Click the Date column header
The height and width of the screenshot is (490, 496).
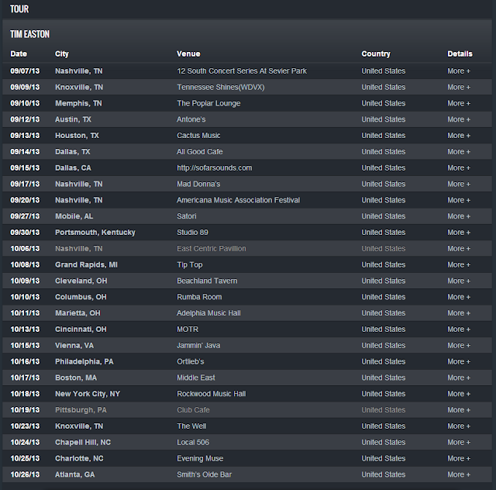click(19, 53)
